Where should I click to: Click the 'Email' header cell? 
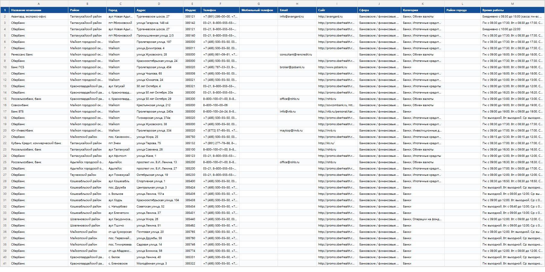(x=297, y=10)
